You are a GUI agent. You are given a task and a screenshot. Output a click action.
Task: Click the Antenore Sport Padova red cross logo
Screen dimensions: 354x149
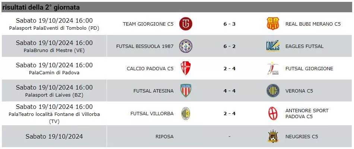click(x=273, y=113)
